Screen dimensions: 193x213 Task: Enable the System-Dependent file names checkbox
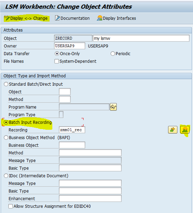[56, 61]
